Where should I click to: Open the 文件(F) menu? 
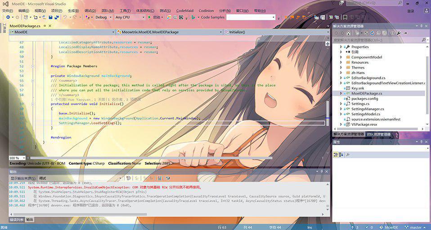click(x=7, y=11)
